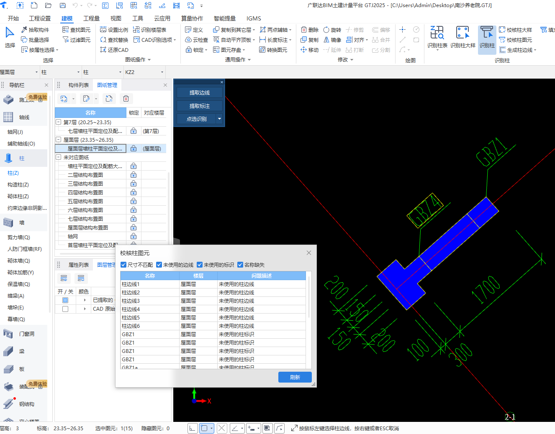This screenshot has width=555, height=434.
Task: Click the 点选识别 button
Action: coord(196,119)
